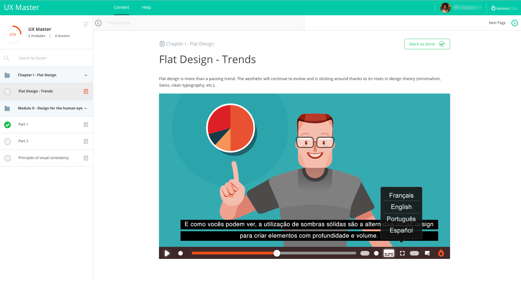Go to previous page arrow icon
This screenshot has width=521, height=284.
[x=98, y=23]
